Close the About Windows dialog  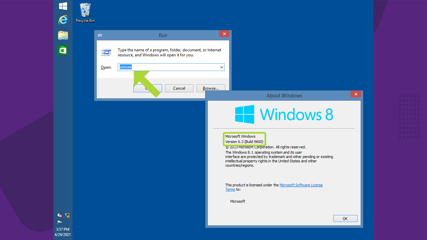[x=356, y=94]
